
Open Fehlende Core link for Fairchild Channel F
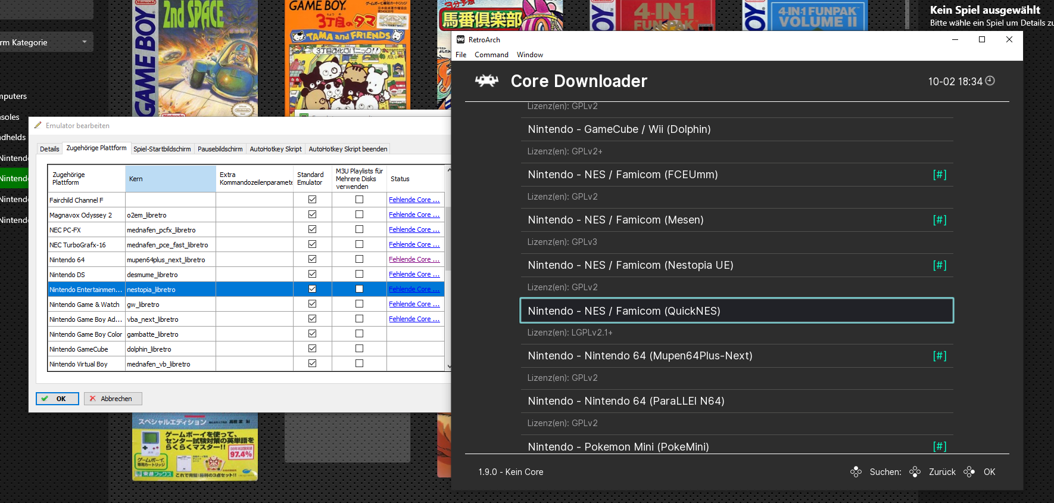pos(414,200)
